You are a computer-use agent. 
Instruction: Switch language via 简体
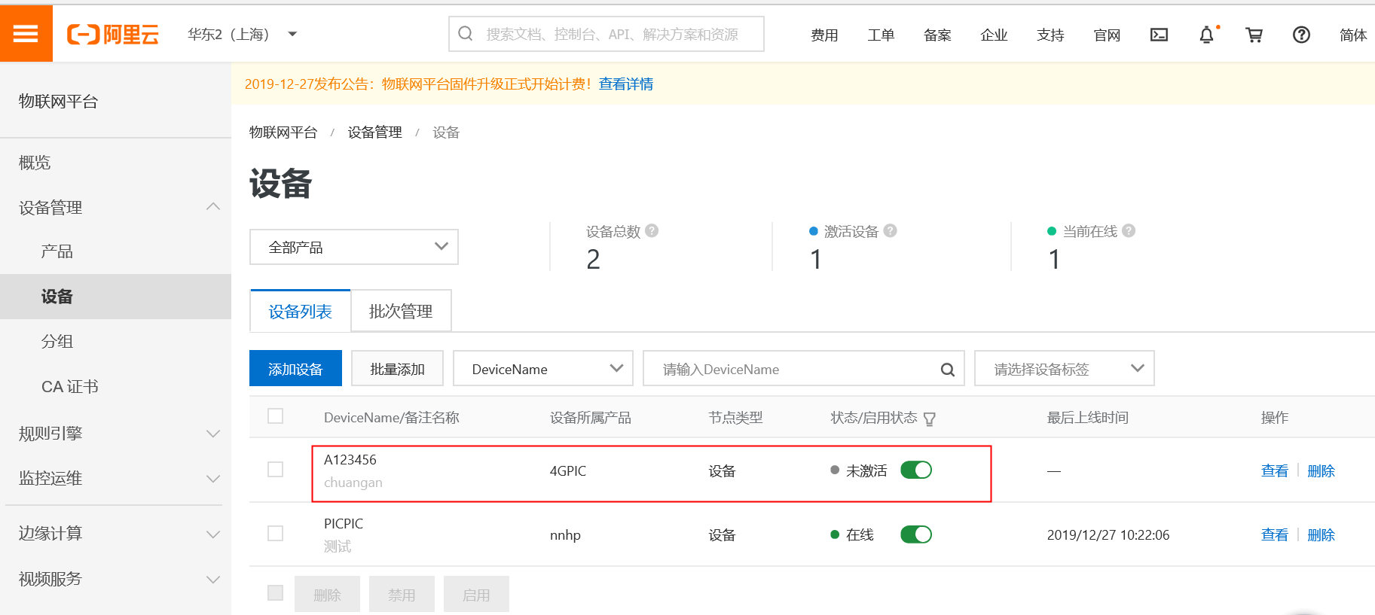point(1353,35)
